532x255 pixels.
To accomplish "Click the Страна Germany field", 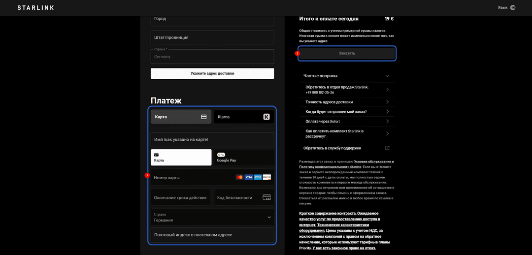I will 212,57.
